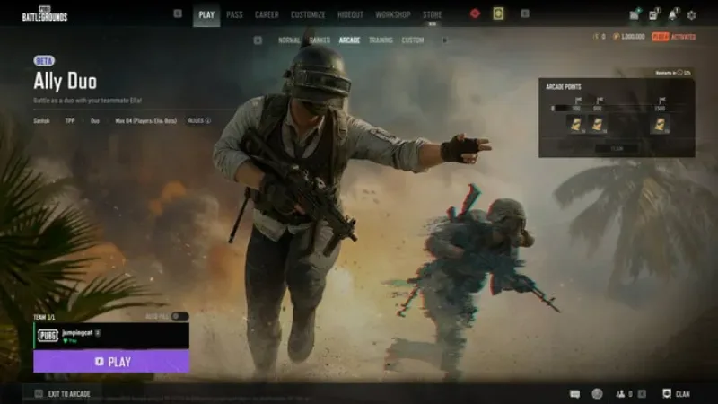Click the Duo squad size label
The height and width of the screenshot is (404, 718).
pyautogui.click(x=95, y=121)
